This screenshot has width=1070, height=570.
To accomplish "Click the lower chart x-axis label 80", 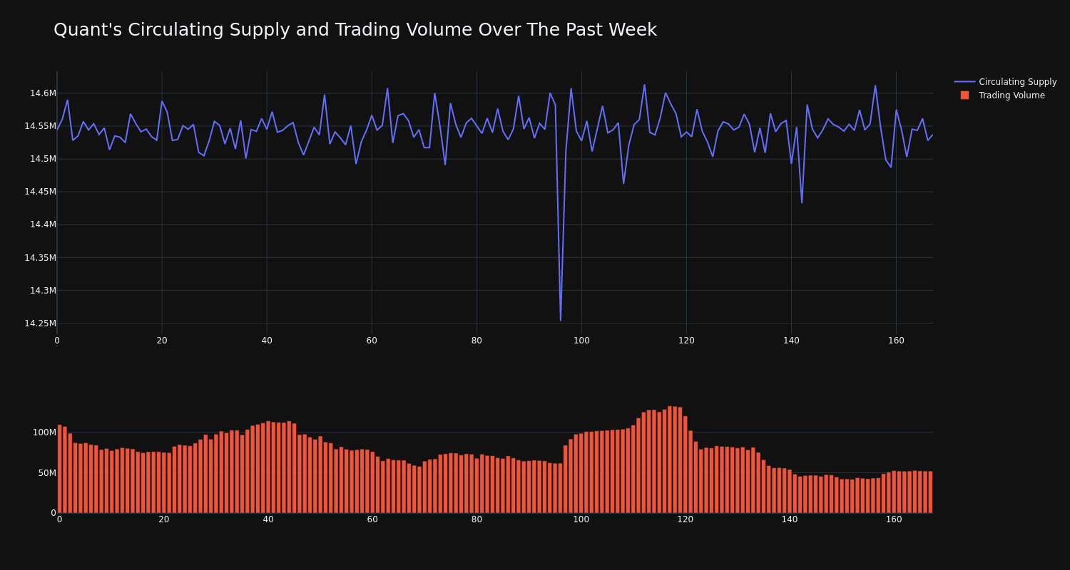I will [477, 519].
